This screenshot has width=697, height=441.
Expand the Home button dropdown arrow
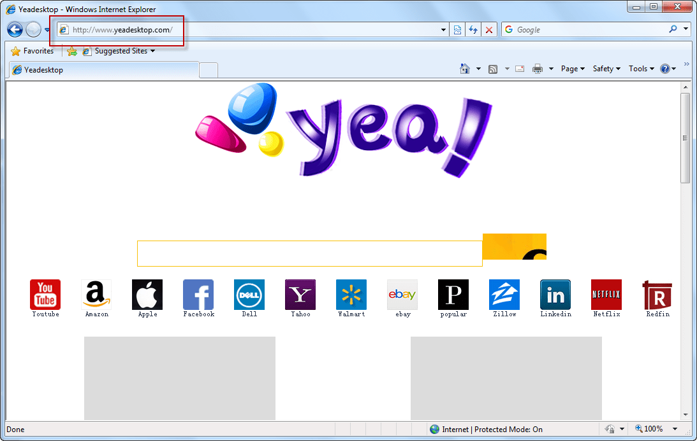478,69
